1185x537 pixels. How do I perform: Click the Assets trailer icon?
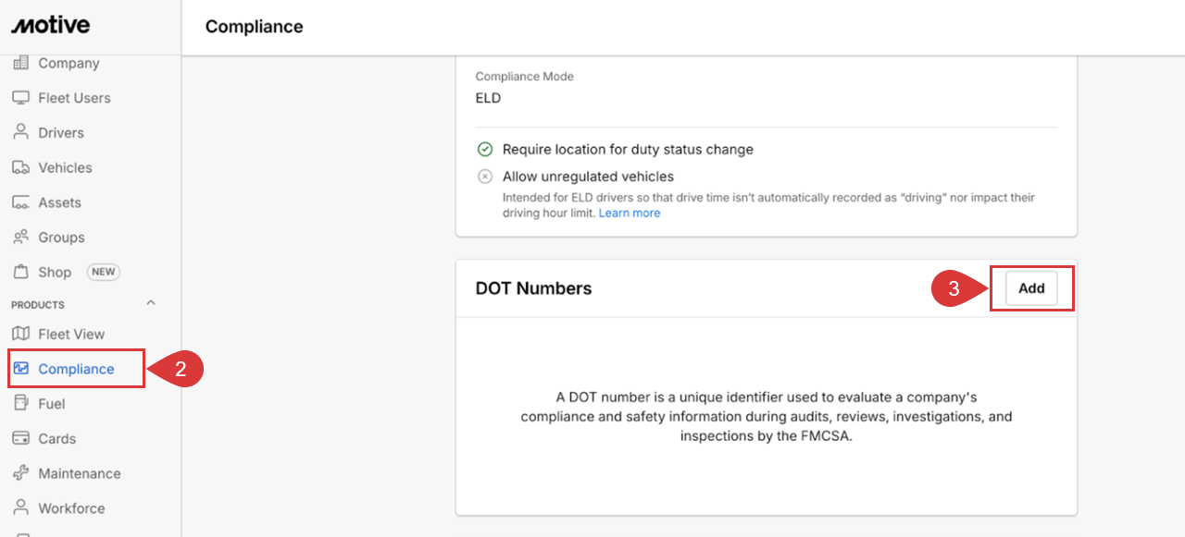pos(20,202)
